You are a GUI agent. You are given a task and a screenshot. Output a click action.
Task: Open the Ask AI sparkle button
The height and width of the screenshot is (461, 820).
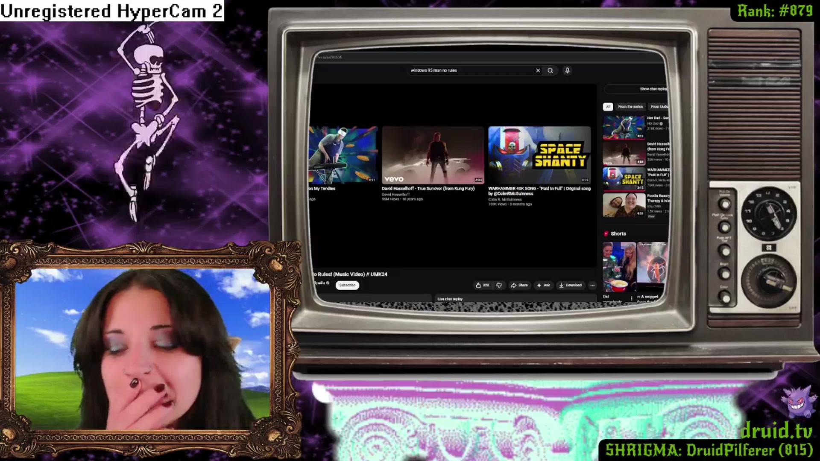[x=543, y=285]
